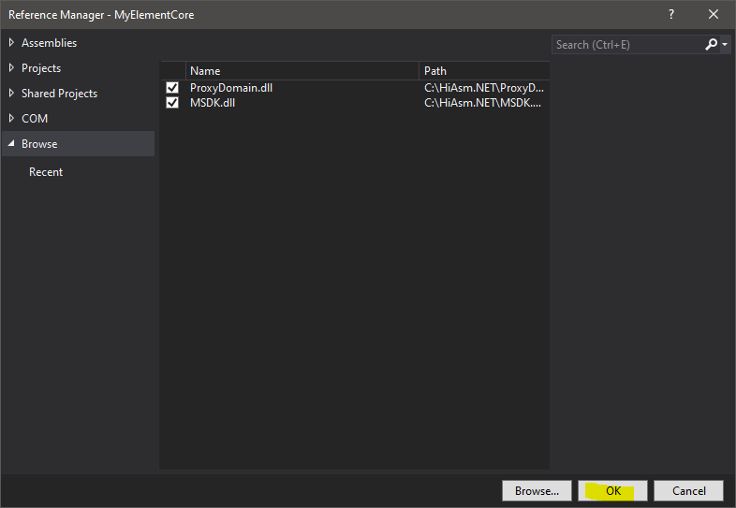Expand the Projects category arrow
The image size is (736, 508).
12,68
